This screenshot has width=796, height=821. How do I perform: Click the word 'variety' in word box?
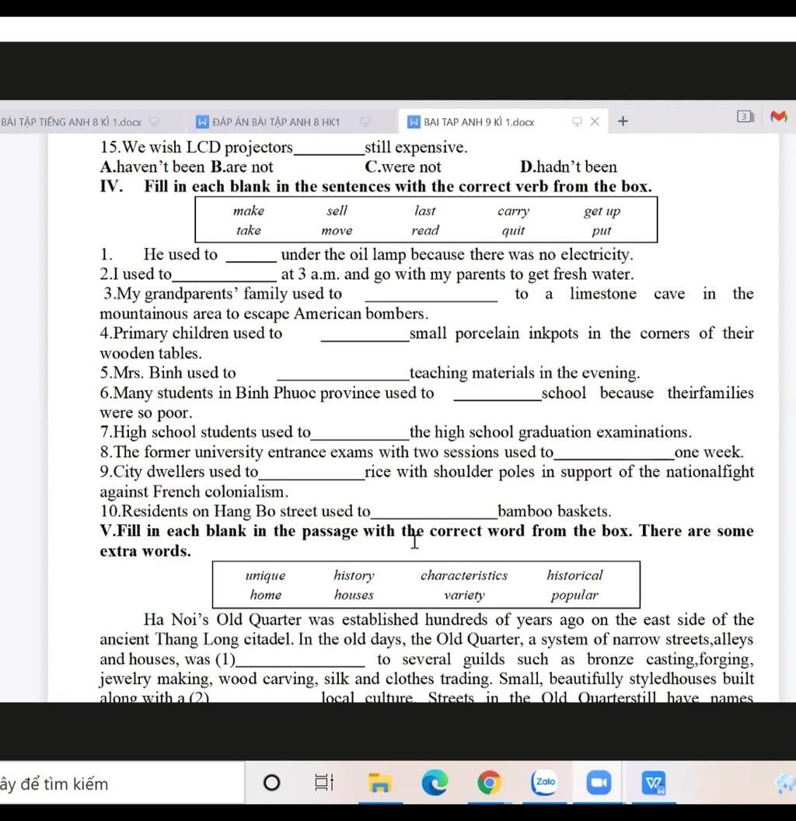[x=464, y=596]
